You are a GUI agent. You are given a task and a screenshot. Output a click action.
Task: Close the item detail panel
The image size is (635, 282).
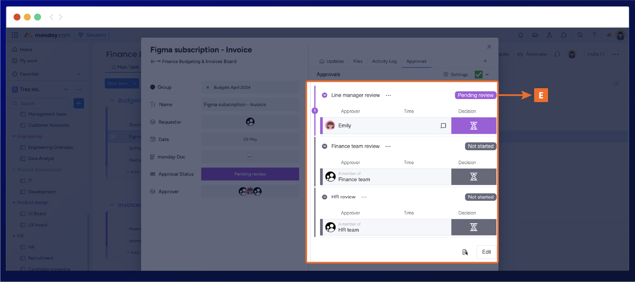(x=489, y=47)
